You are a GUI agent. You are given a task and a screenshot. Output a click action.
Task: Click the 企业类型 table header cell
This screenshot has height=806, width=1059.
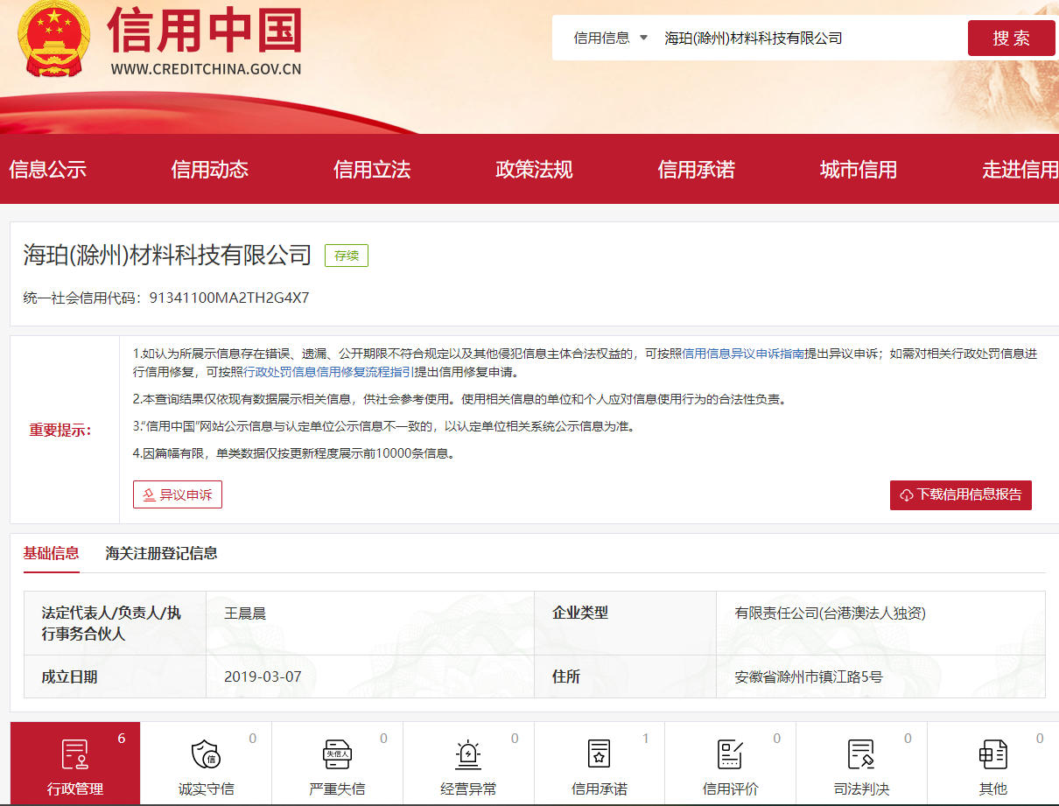625,623
